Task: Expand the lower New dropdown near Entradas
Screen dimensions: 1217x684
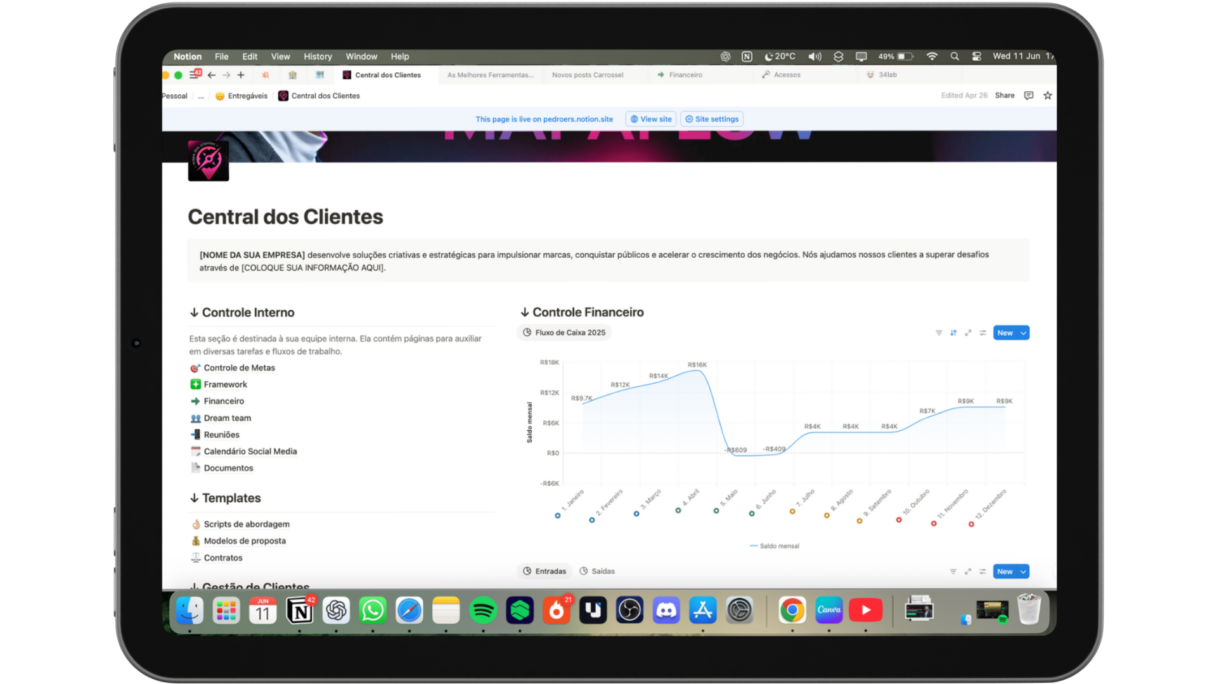Action: [x=1023, y=572]
